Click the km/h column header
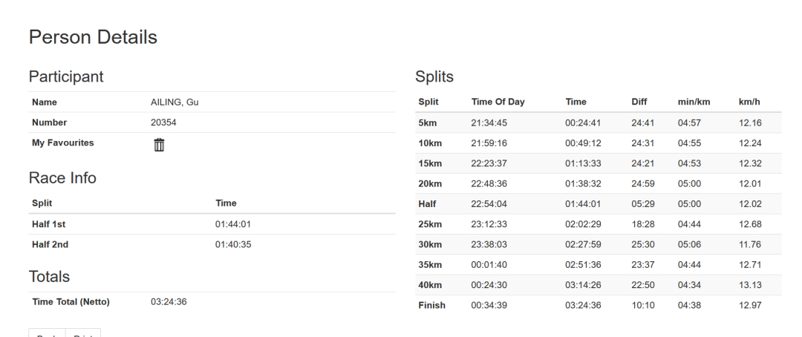 click(749, 102)
